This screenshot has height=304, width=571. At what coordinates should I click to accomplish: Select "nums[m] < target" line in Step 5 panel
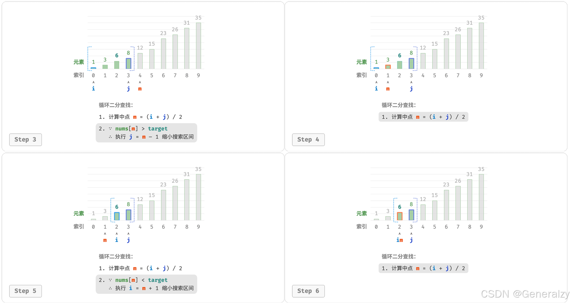point(133,280)
